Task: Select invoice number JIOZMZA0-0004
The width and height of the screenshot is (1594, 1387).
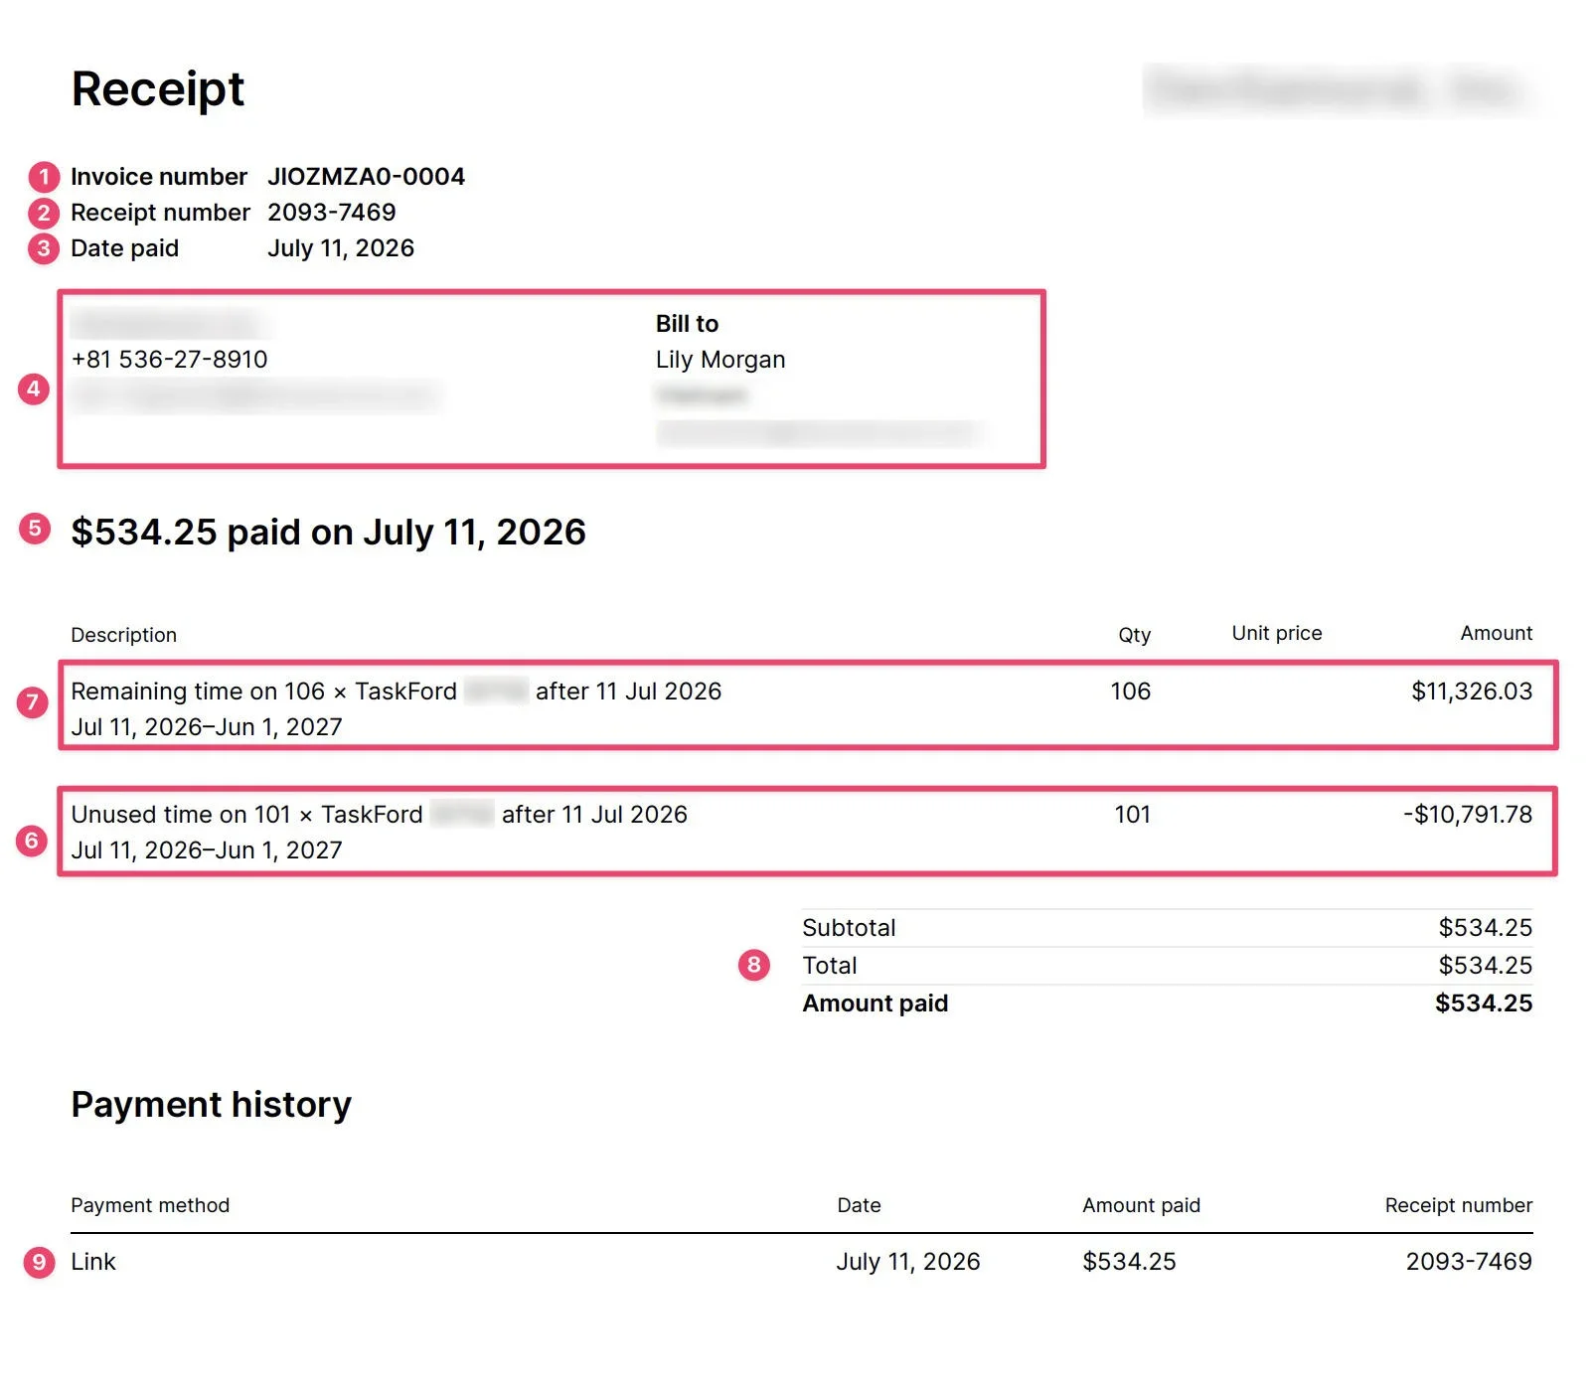Action: (x=366, y=177)
